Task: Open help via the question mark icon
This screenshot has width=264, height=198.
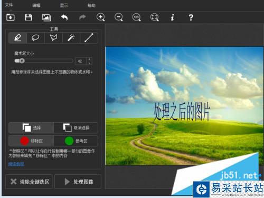Action: (x=191, y=17)
